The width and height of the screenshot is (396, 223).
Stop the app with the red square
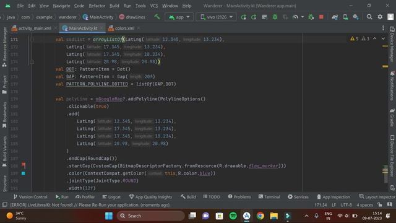click(321, 17)
